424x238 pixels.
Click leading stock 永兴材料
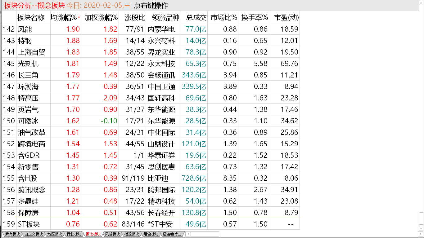161,41
